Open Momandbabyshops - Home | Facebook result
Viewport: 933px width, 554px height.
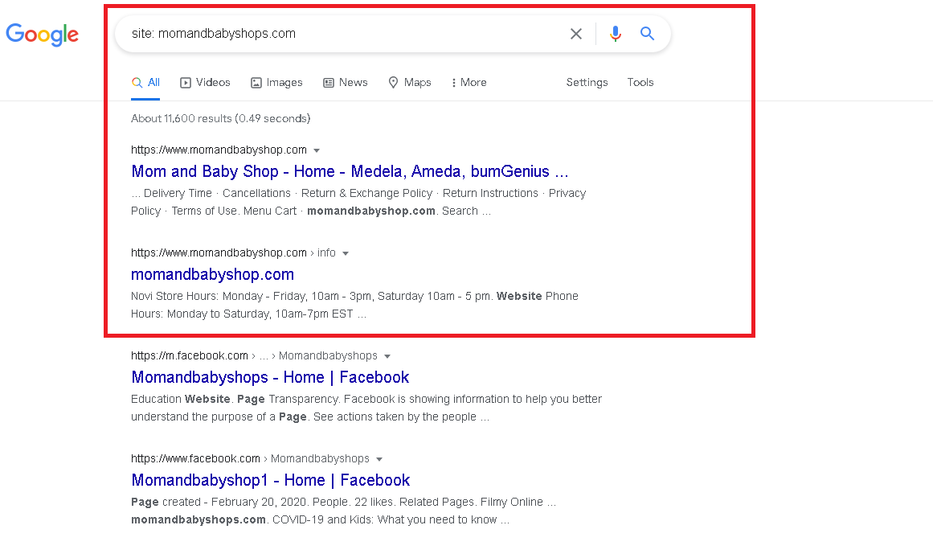click(x=270, y=377)
